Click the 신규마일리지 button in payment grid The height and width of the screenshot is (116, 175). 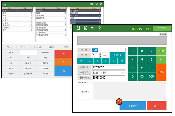28,74
